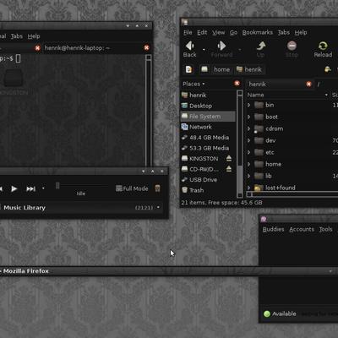
Task: Open the File menu in file manager
Action: pyautogui.click(x=188, y=32)
